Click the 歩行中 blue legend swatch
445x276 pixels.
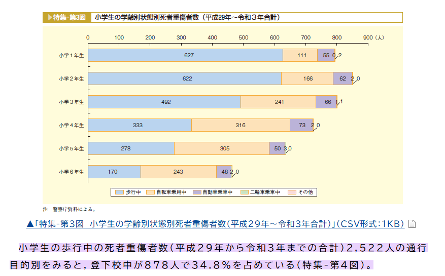point(119,192)
